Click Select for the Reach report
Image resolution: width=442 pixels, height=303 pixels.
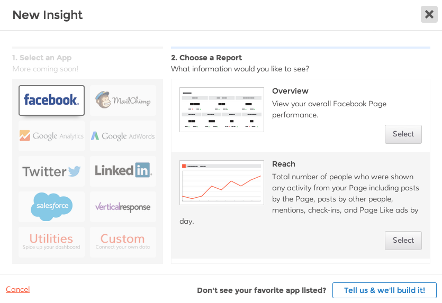tap(403, 241)
